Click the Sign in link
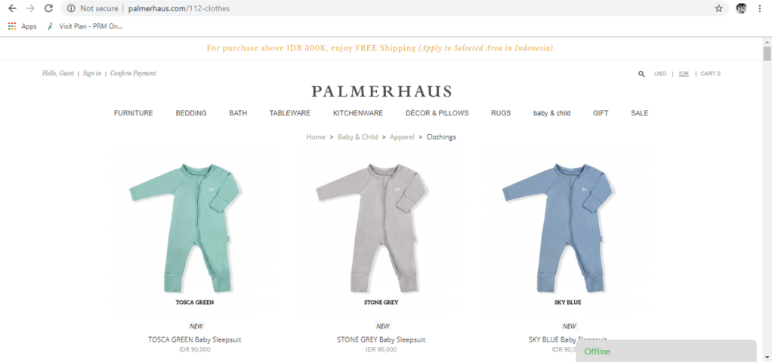Screen dimensions: 772x362 click(91, 73)
